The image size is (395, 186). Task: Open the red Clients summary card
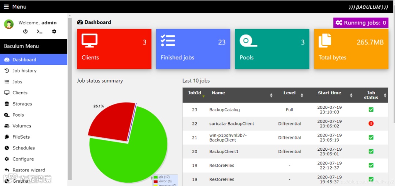tap(114, 49)
